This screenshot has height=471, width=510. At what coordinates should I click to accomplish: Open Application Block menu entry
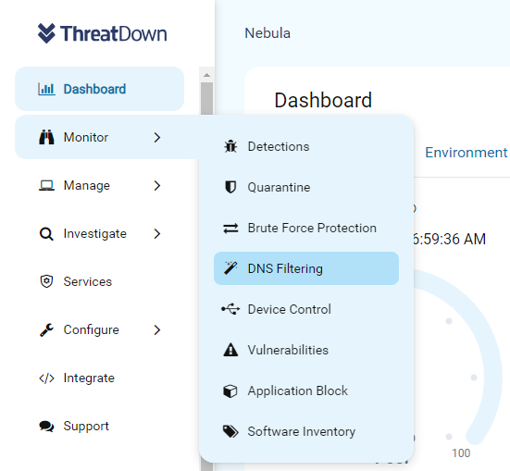[306, 390]
